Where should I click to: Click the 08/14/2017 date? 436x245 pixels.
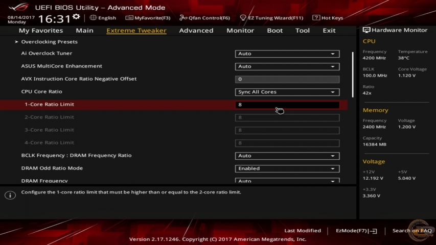[21, 17]
